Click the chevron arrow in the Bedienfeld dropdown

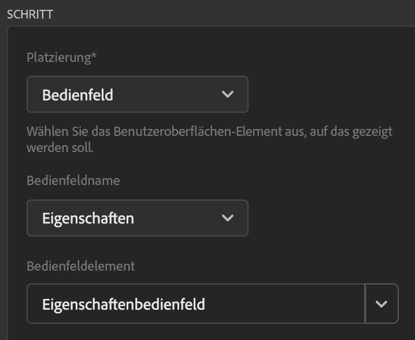tap(228, 94)
